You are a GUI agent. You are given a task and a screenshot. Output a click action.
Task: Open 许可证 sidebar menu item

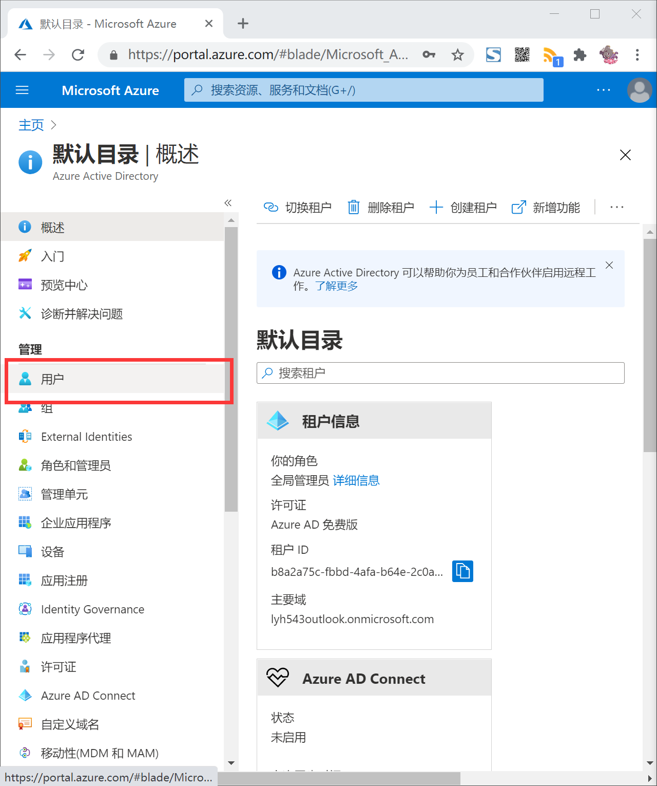(x=112, y=667)
